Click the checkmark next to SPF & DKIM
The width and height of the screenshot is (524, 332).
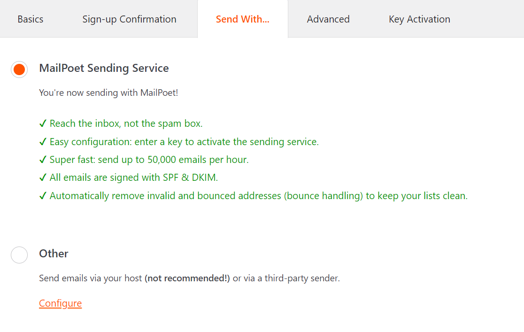(43, 178)
